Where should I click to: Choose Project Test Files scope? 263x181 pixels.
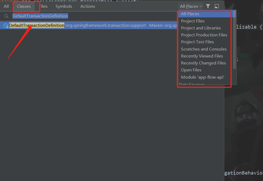(x=197, y=42)
